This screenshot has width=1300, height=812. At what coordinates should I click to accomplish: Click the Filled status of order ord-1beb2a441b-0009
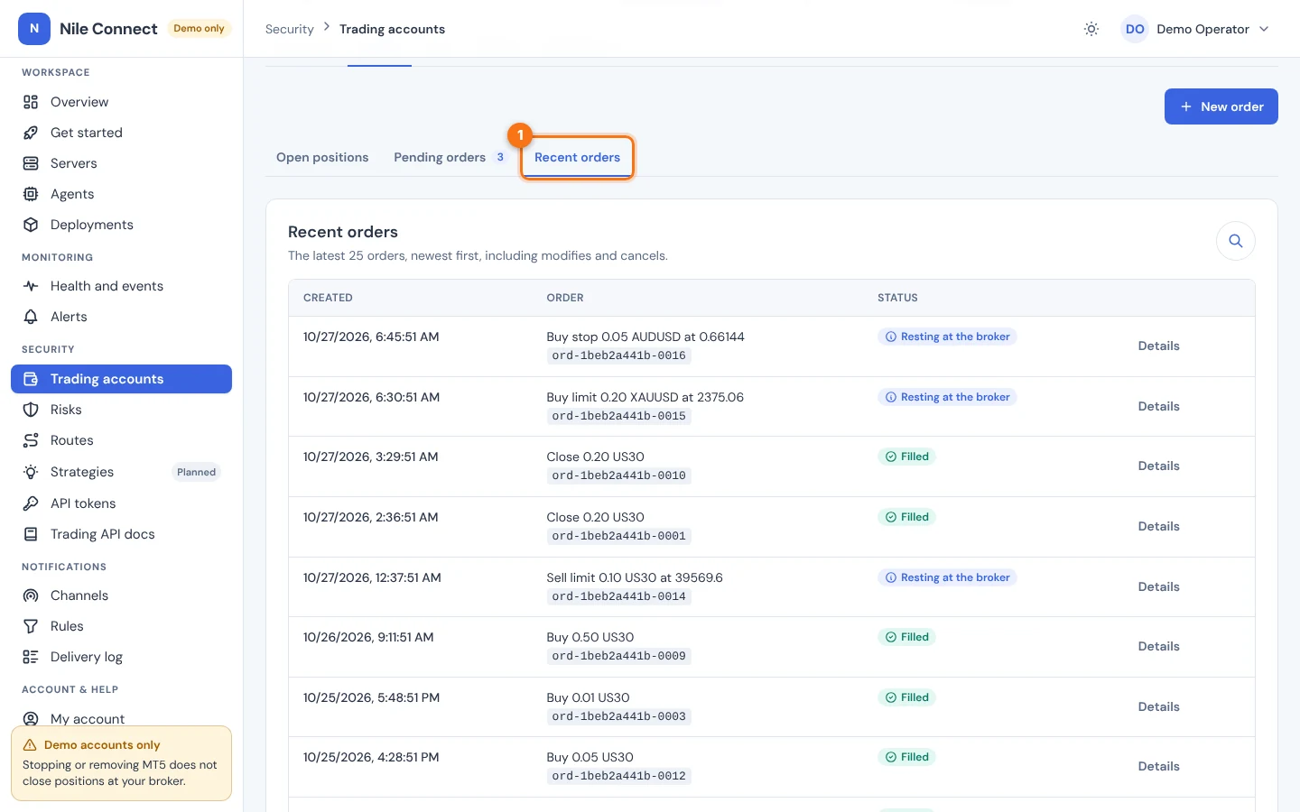906,637
